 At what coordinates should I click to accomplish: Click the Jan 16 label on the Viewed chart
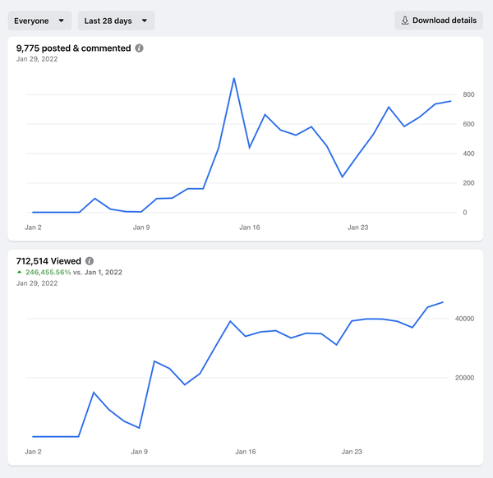pos(246,452)
